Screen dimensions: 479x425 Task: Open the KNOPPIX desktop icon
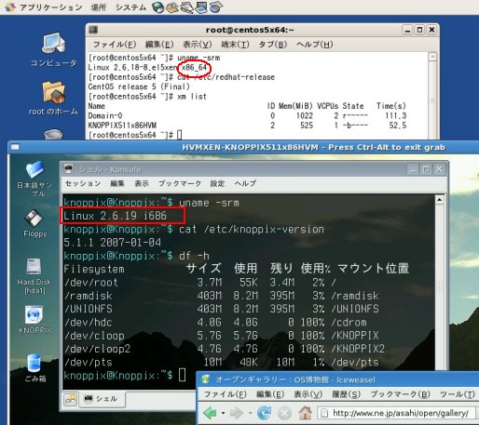pyautogui.click(x=34, y=320)
